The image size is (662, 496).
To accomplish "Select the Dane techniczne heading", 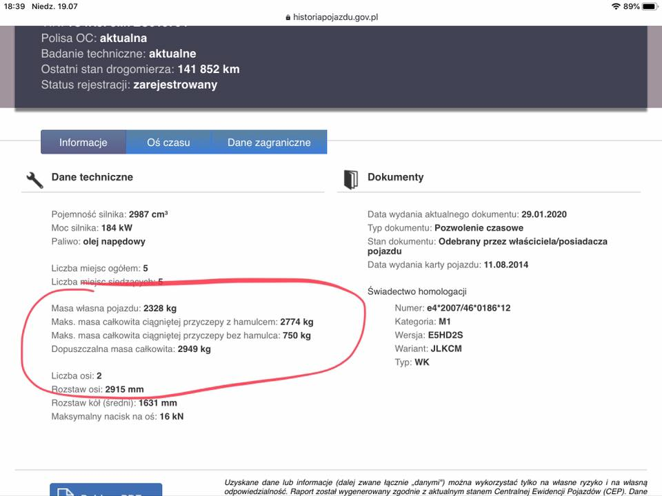I will pos(92,177).
